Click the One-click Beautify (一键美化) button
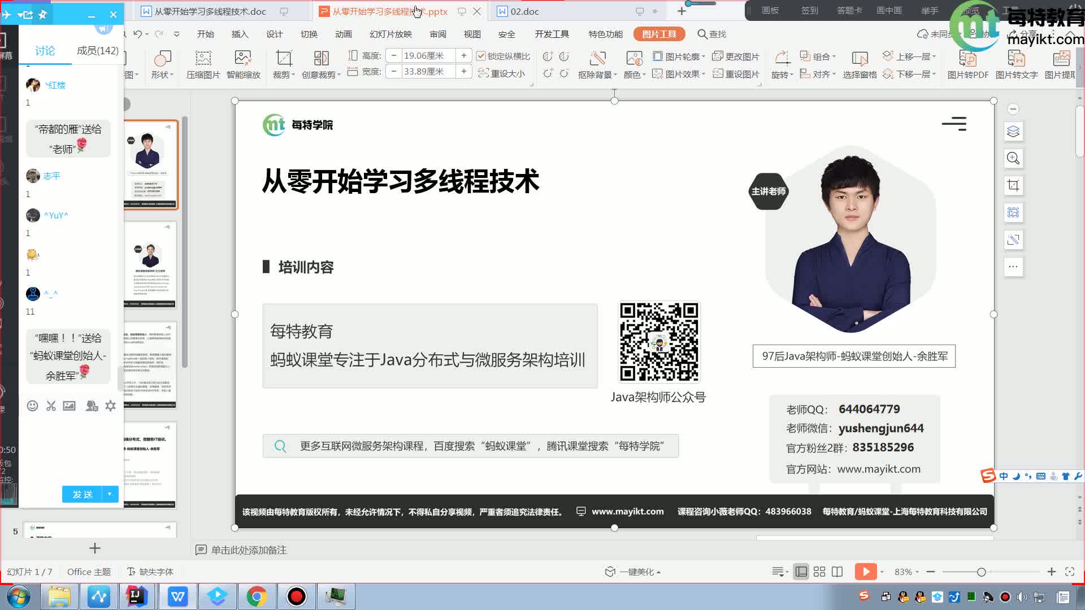 coord(633,572)
